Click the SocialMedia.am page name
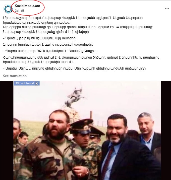The width and height of the screenshot is (171, 180). (x=28, y=6)
